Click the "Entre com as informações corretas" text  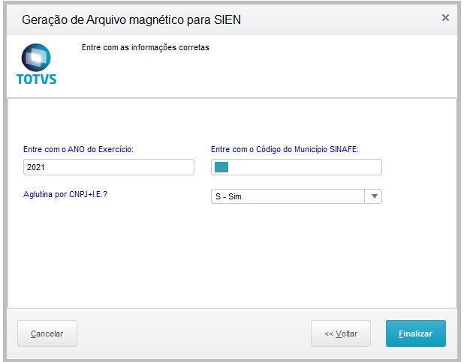pyautogui.click(x=145, y=47)
